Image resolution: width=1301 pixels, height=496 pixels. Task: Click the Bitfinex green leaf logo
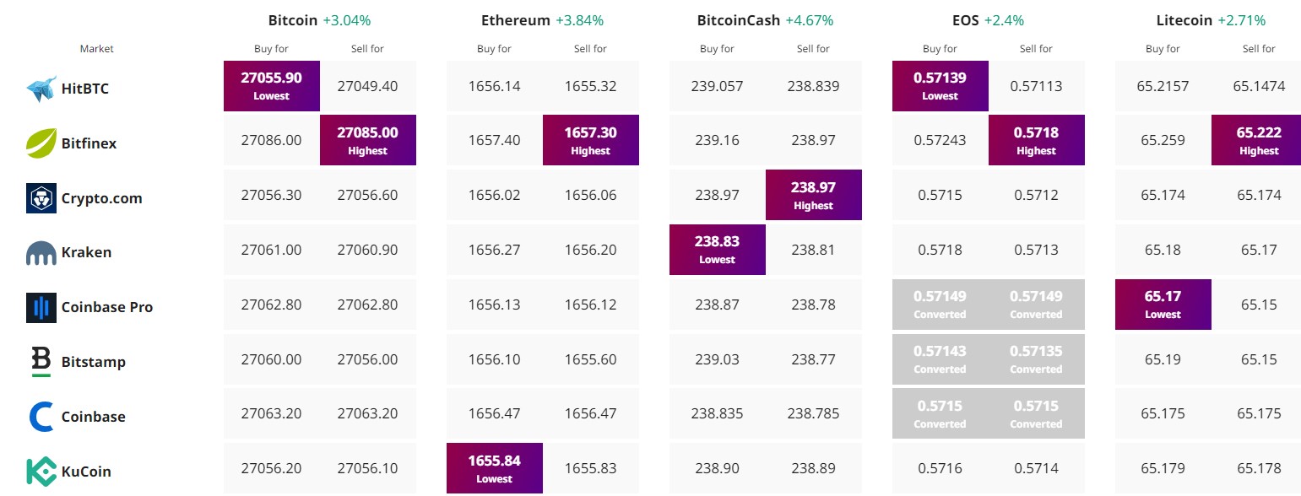point(41,143)
